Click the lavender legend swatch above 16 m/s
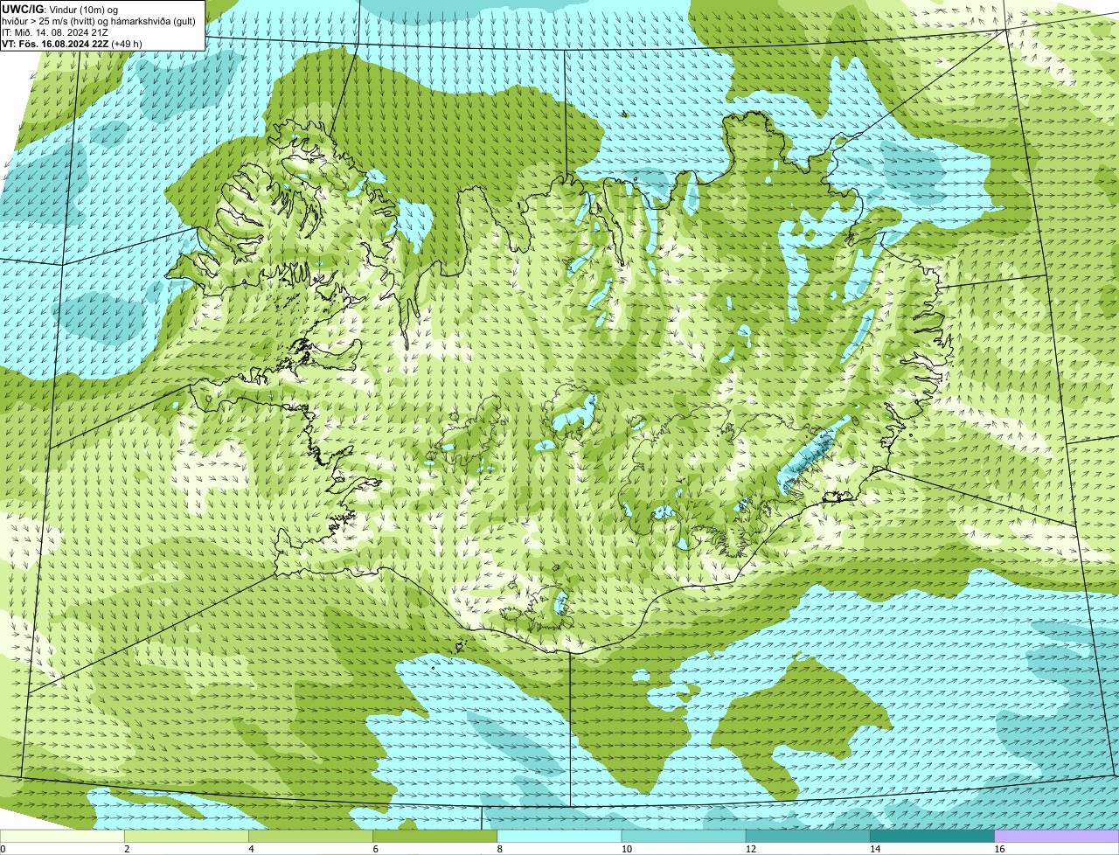This screenshot has height=855, width=1119. tap(1057, 837)
